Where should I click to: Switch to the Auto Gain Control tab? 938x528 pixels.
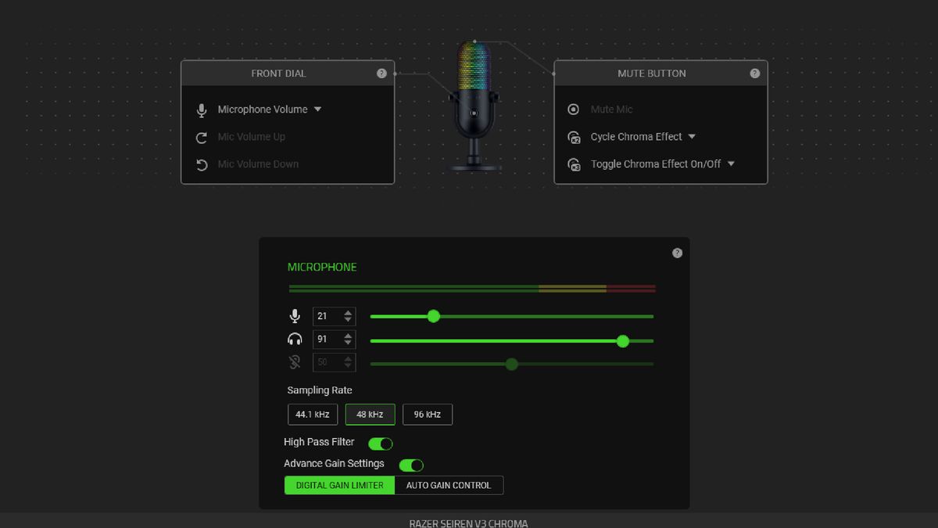[x=449, y=485]
